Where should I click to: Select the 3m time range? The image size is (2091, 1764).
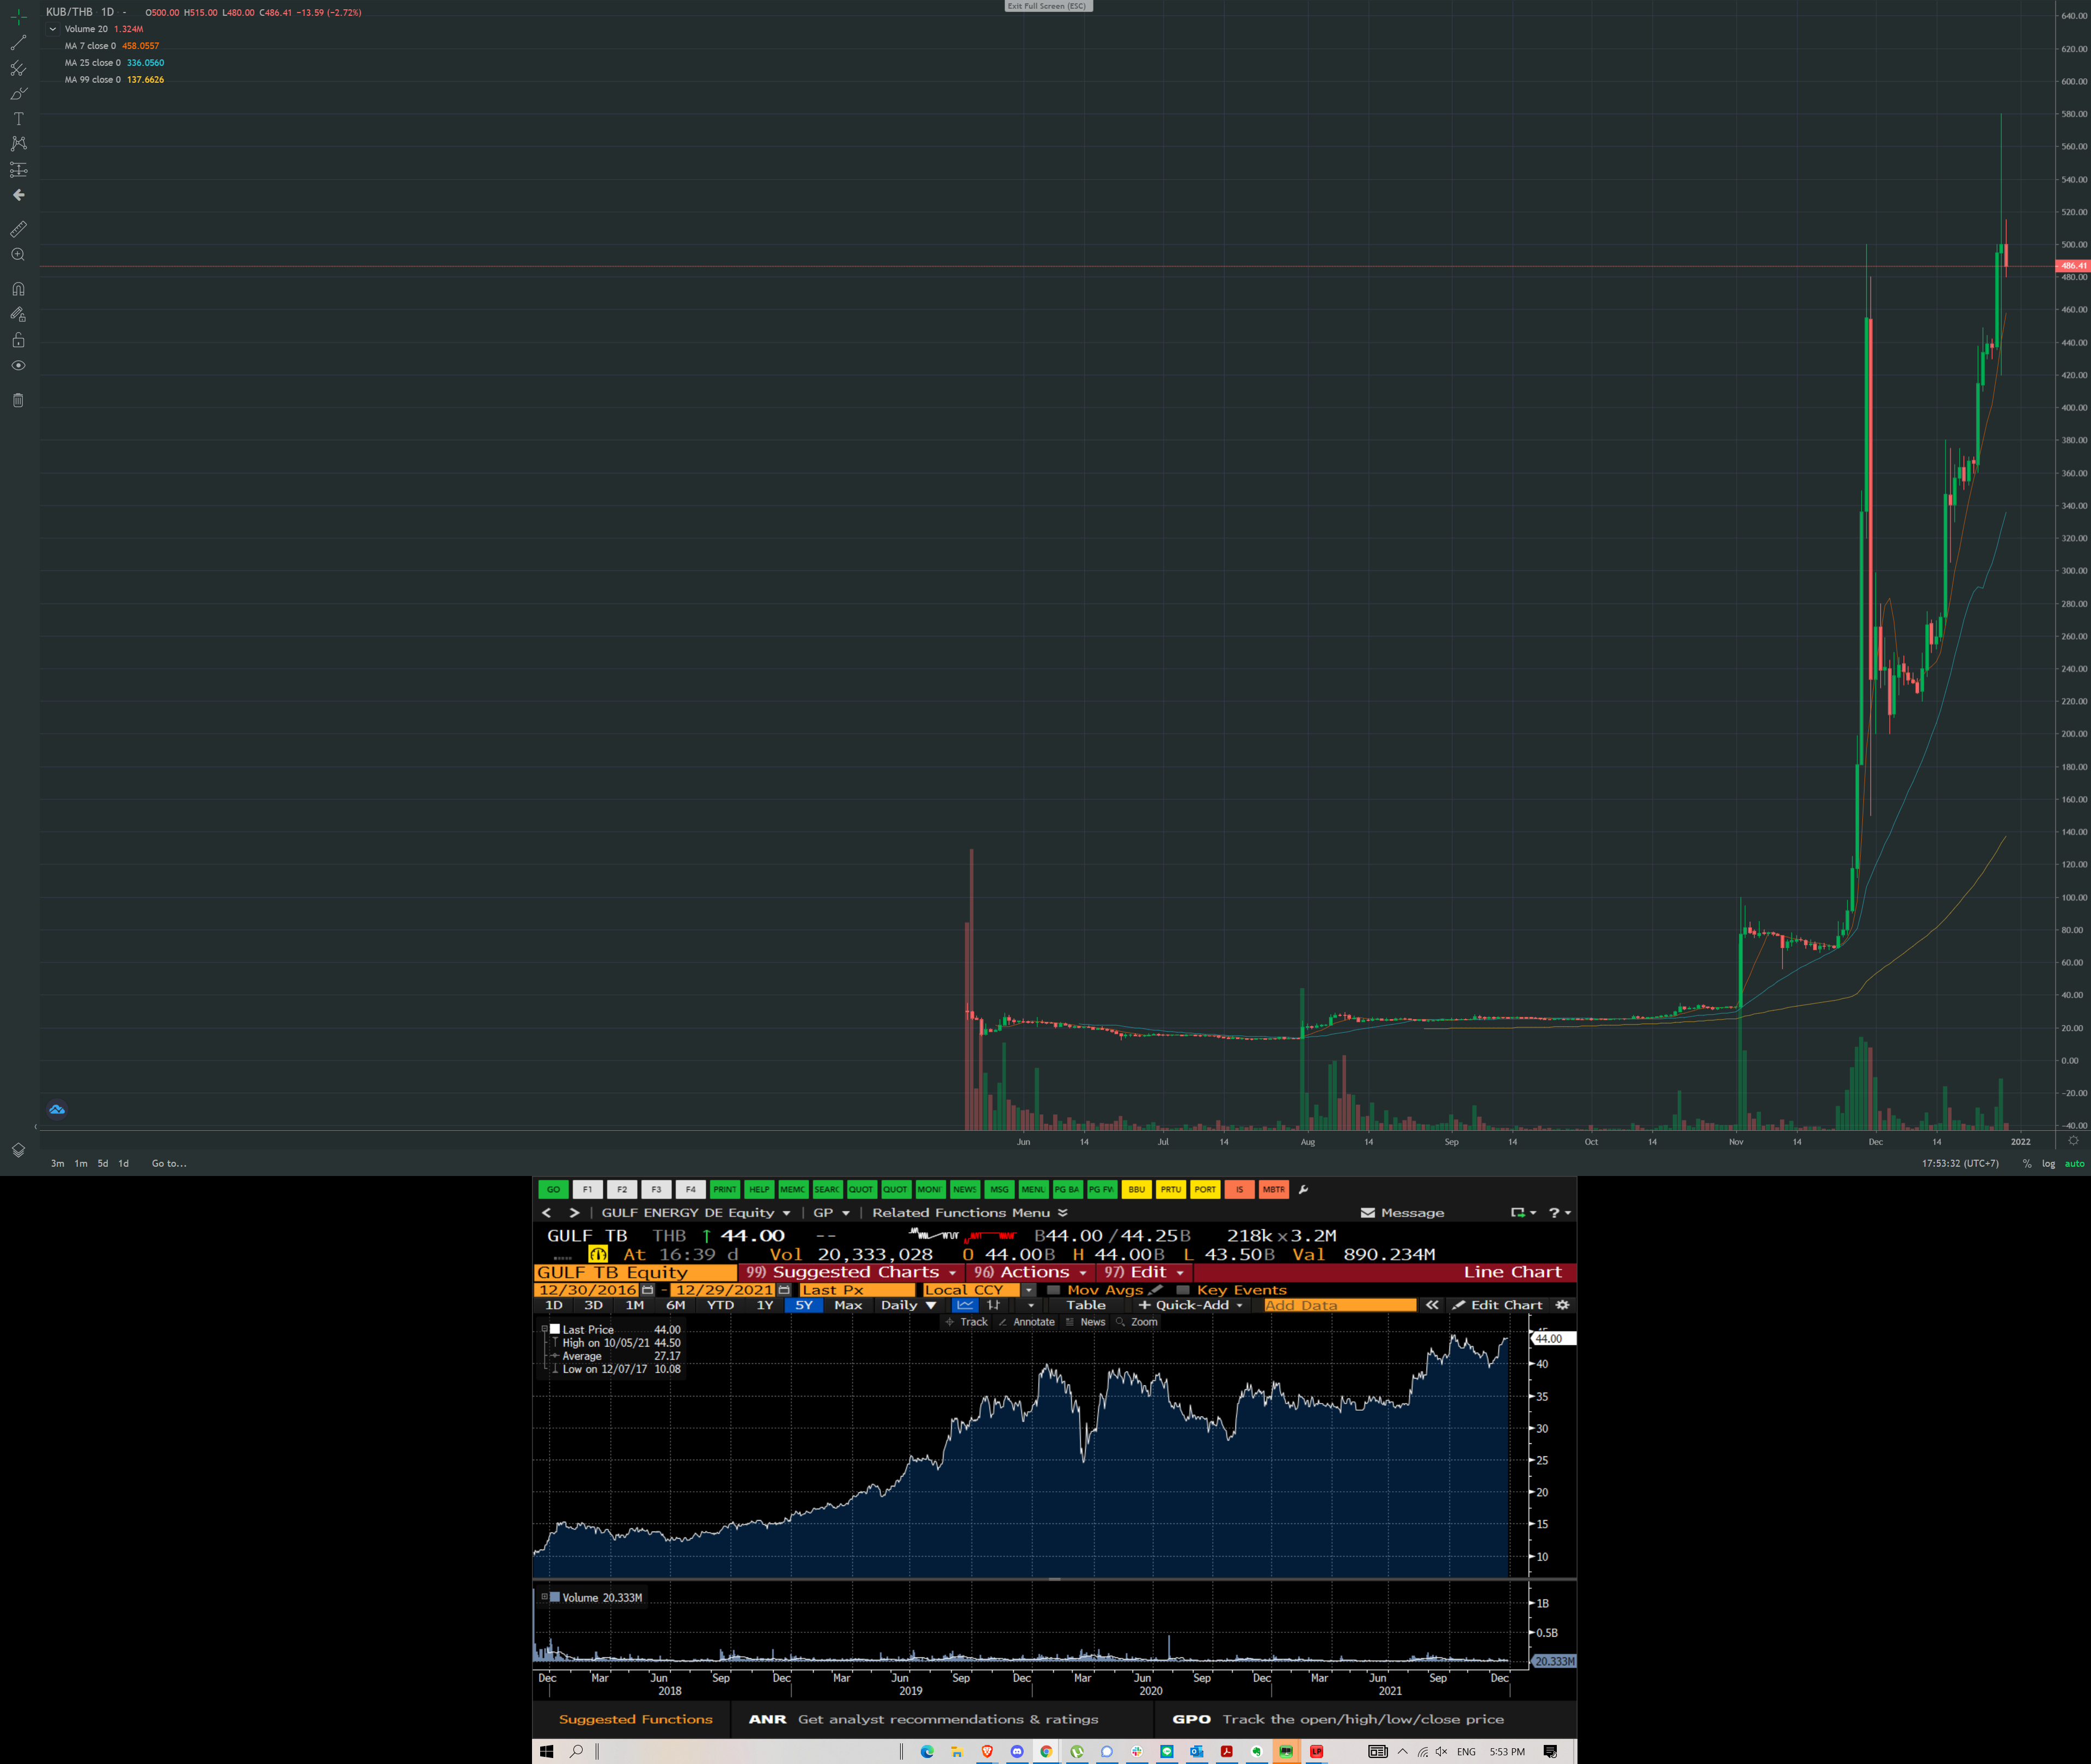pyautogui.click(x=57, y=1163)
